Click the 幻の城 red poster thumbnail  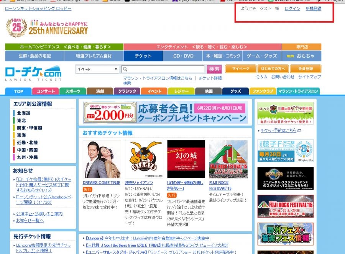click(186, 159)
